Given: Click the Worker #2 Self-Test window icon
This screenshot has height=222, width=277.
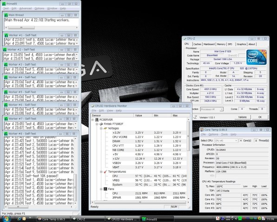Looking at the screenshot, I should pos(5,49).
